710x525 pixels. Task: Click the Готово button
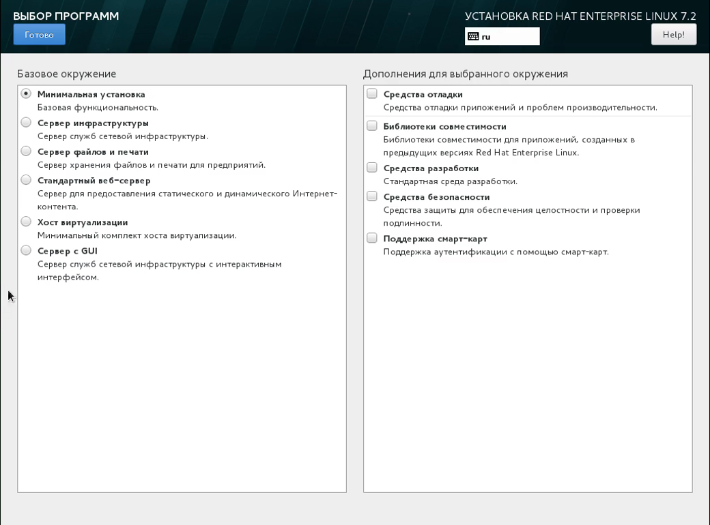coord(40,34)
